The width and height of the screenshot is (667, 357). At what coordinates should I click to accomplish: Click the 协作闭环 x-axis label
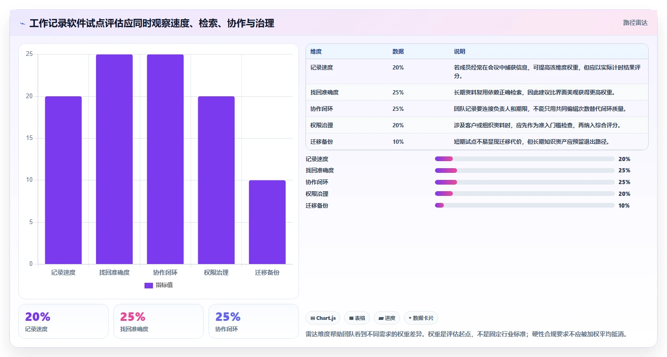point(165,272)
